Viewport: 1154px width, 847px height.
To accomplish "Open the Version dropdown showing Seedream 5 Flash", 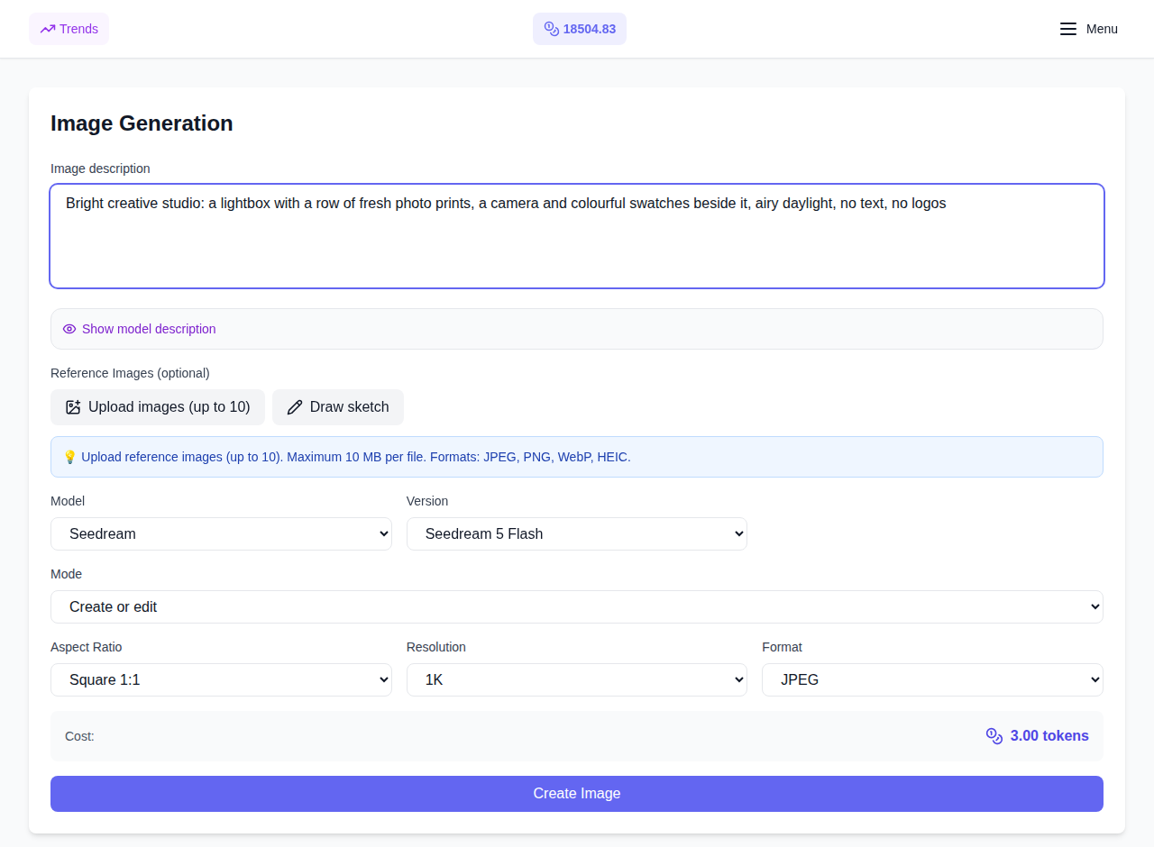I will [577, 533].
